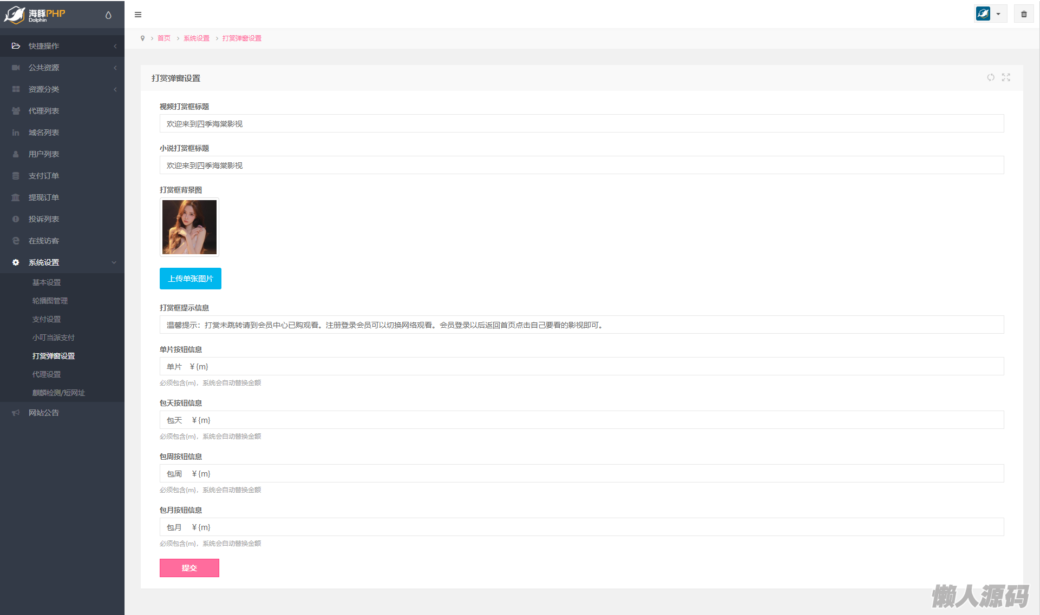Collapse the 系统设置 sidebar section
Viewport: 1040px width, 615px height.
62,262
